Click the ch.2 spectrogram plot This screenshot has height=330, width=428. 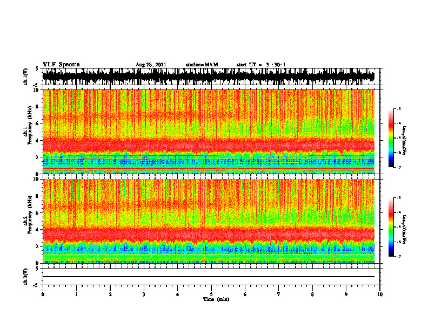[208, 221]
